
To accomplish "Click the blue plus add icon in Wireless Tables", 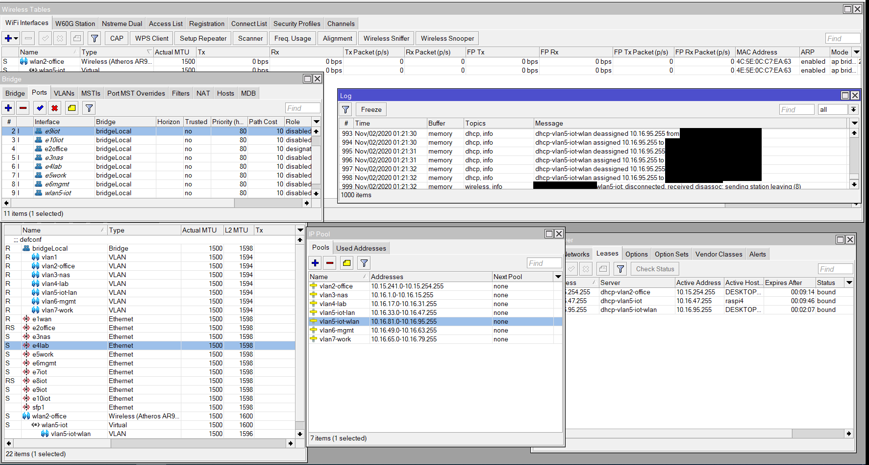I will 8,38.
